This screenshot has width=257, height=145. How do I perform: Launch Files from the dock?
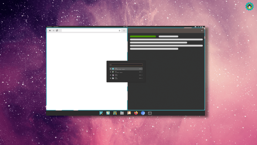[x=122, y=113]
